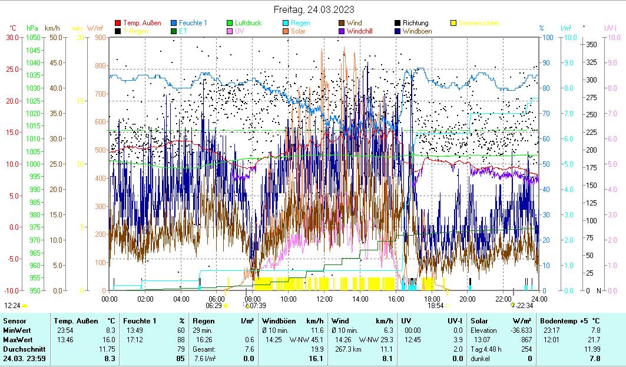Click the sunset icon beside 18:54

[448, 306]
